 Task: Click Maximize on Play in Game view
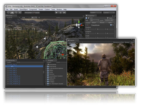click(118, 42)
